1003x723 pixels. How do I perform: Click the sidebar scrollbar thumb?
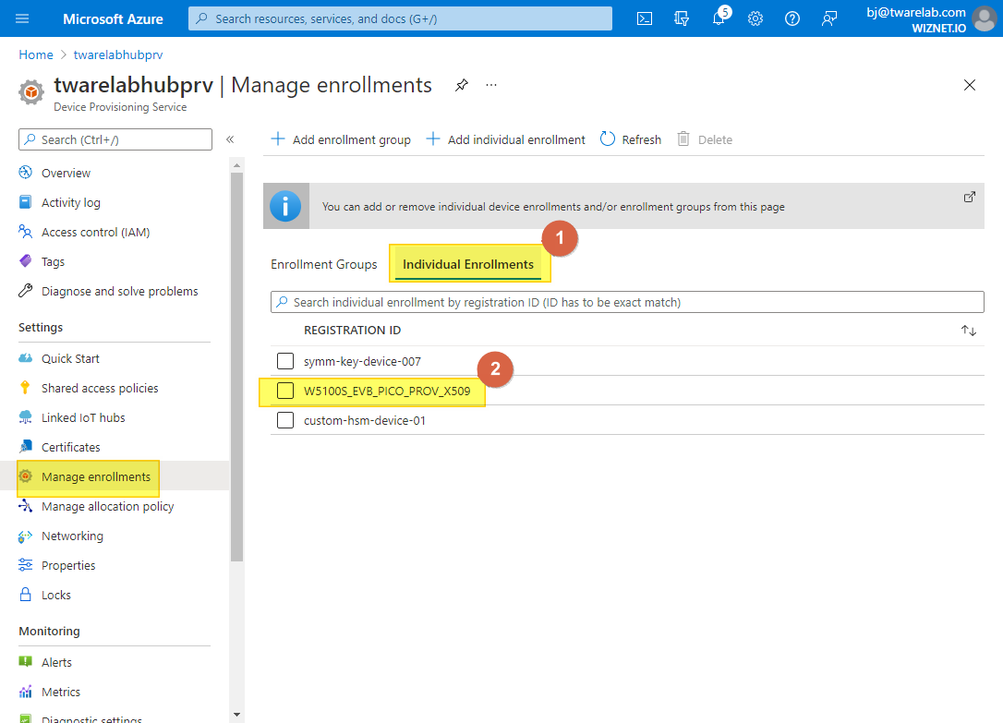236,367
